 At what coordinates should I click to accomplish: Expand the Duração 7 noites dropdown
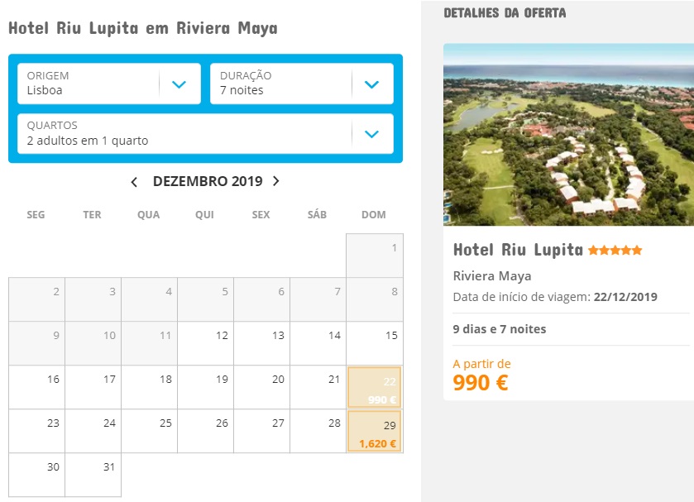(x=371, y=84)
